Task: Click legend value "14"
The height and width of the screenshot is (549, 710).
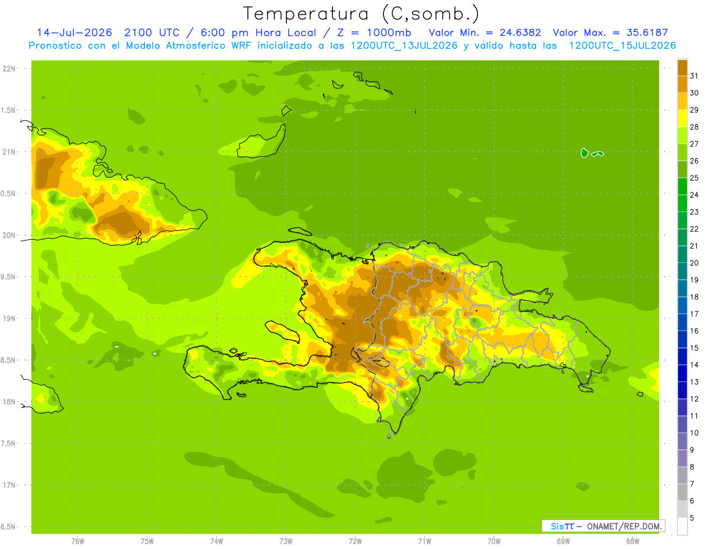Action: [695, 365]
